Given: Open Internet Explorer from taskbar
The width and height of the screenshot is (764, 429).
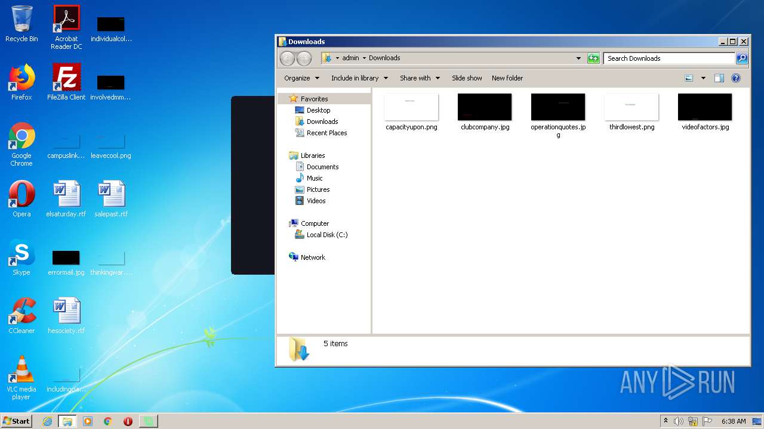Looking at the screenshot, I should tap(47, 421).
